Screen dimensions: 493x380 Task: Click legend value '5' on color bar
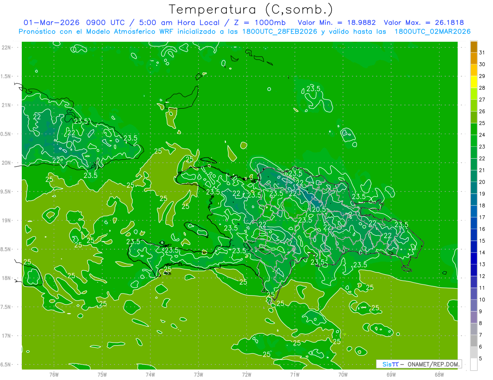pyautogui.click(x=481, y=359)
